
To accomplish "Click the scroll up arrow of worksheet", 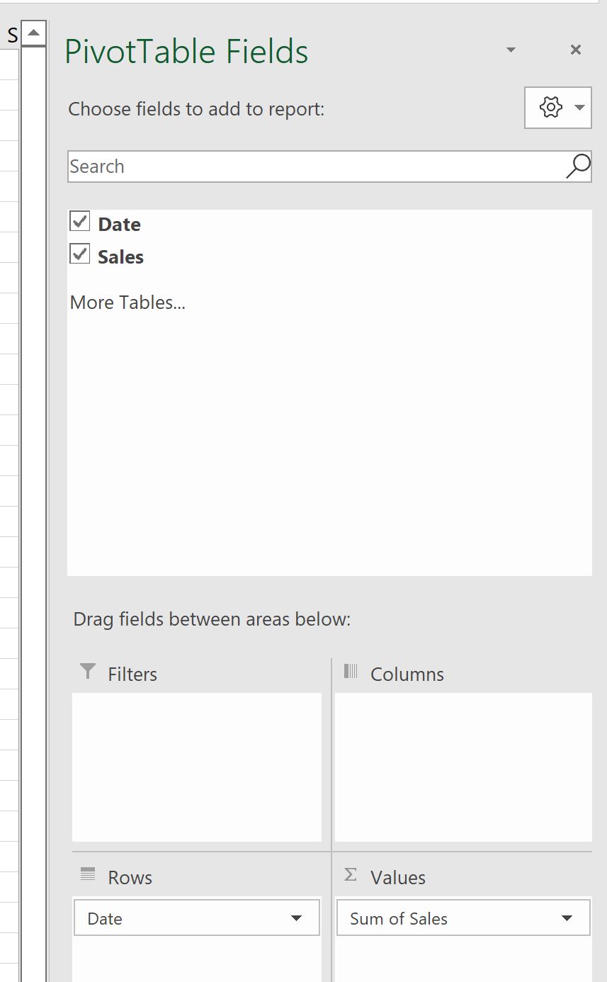I will click(x=34, y=33).
